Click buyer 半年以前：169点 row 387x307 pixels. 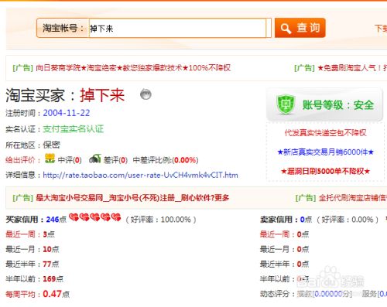[35, 279]
